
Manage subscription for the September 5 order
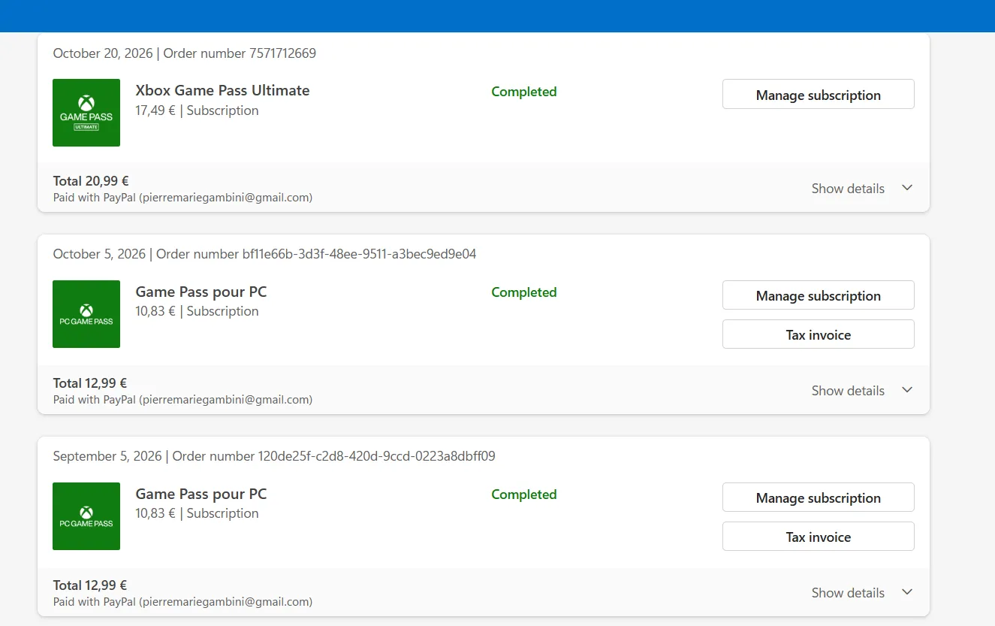pyautogui.click(x=819, y=497)
